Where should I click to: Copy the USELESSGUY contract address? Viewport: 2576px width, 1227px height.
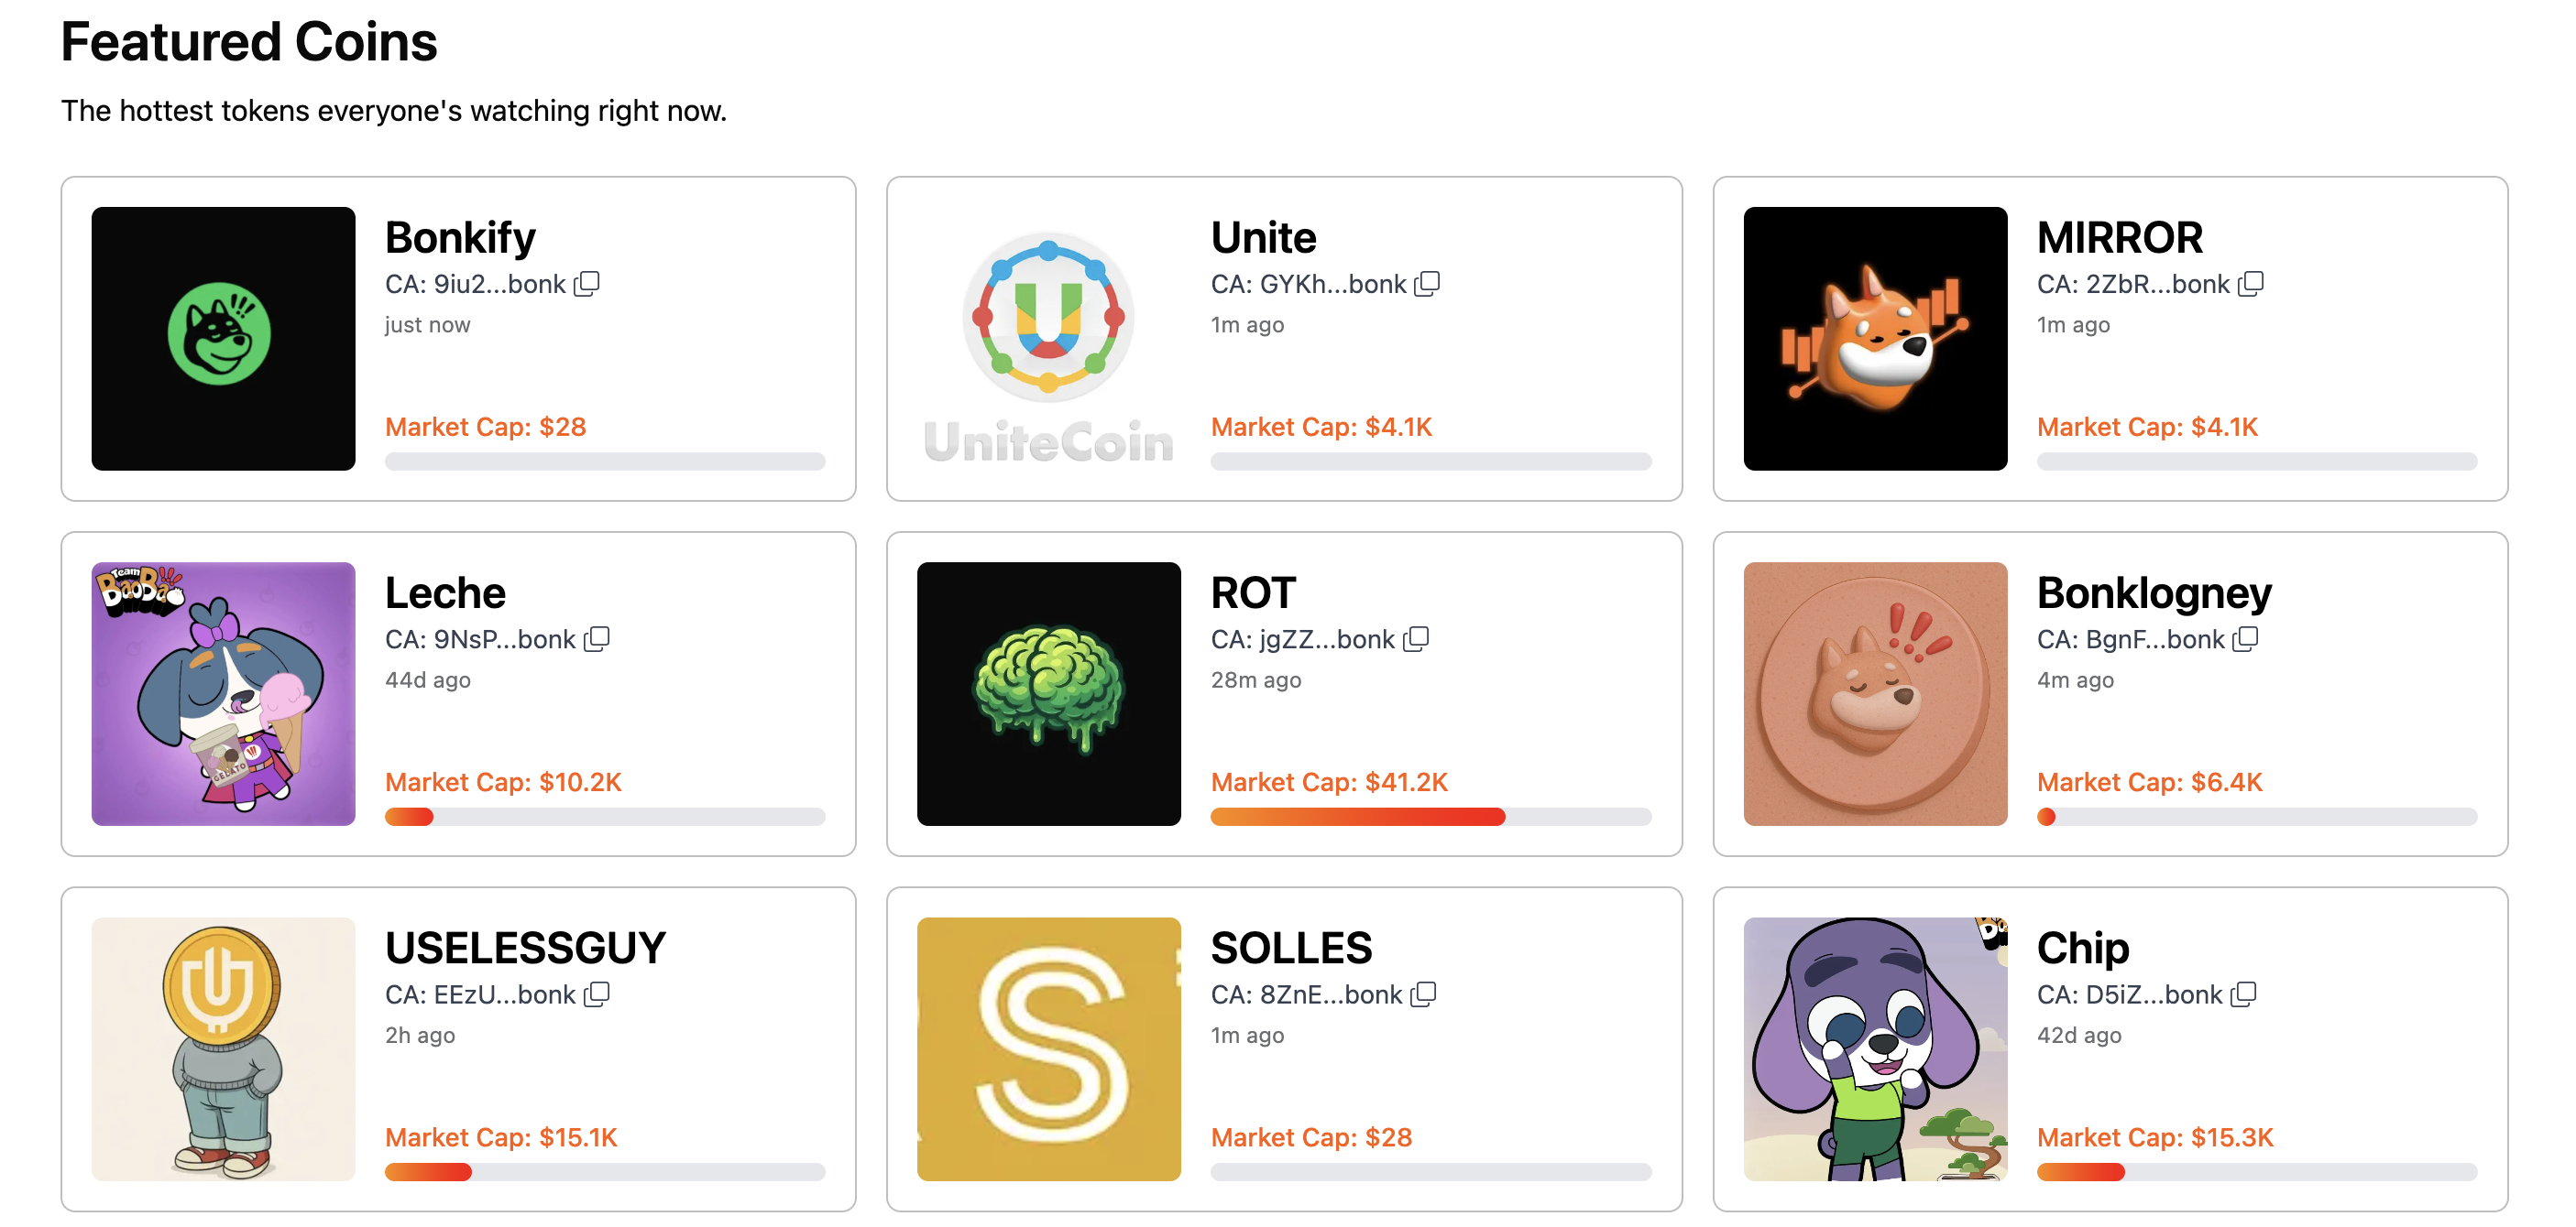[597, 994]
